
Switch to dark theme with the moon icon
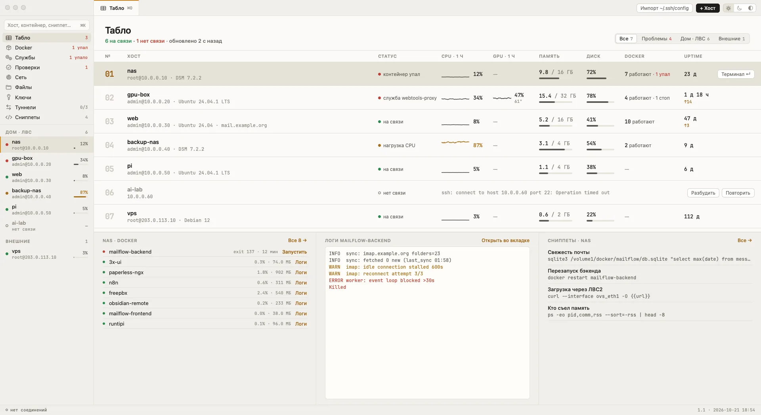pos(740,8)
